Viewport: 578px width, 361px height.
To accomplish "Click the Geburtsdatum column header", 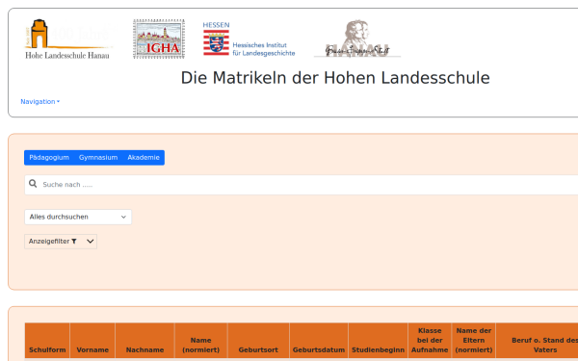I will coord(319,341).
